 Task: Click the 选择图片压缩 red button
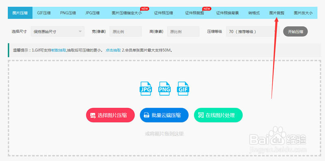(110, 115)
